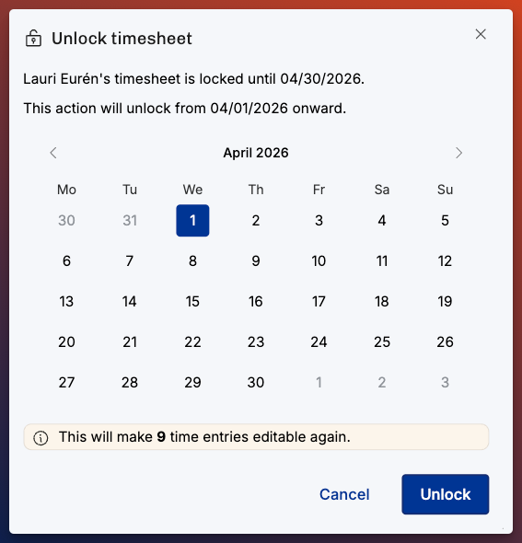
Task: Pick April 30 in the calendar
Action: 256,383
